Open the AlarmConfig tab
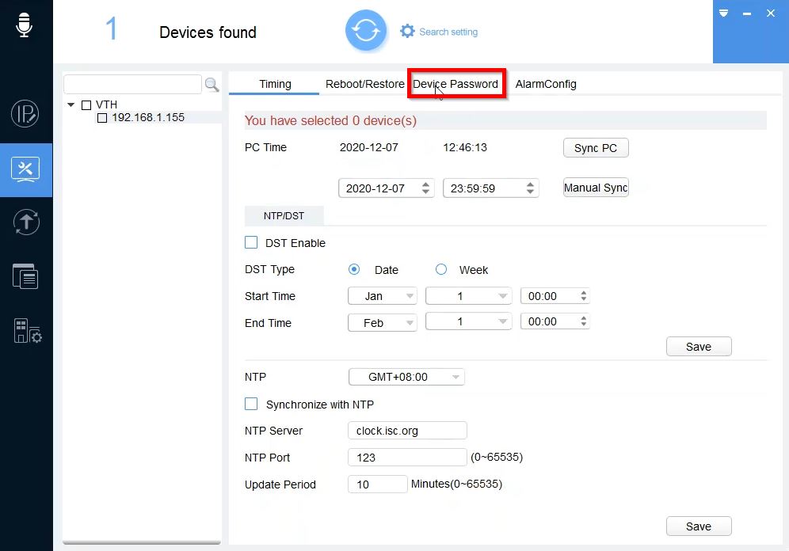The image size is (789, 551). point(546,84)
